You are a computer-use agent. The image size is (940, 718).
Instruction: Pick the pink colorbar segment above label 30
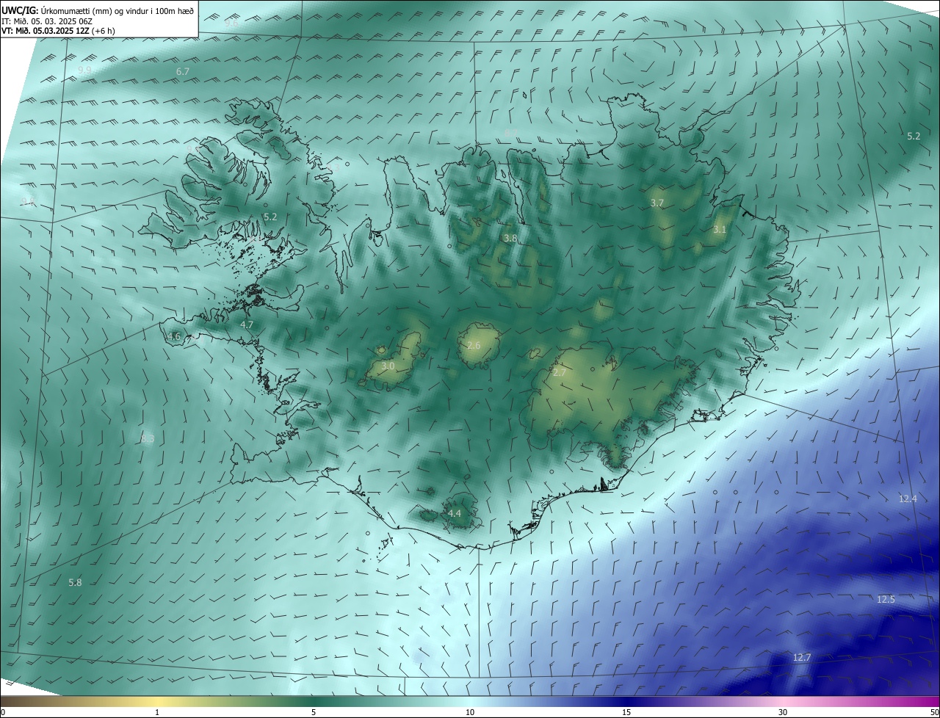coord(783,702)
